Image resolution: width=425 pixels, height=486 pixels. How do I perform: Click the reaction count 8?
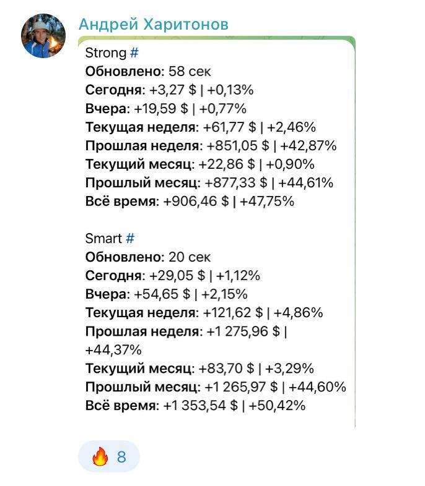[121, 457]
